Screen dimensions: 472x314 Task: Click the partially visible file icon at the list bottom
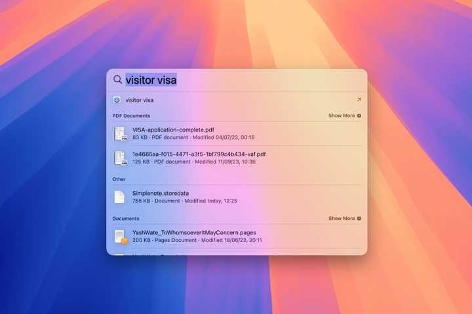tap(119, 253)
